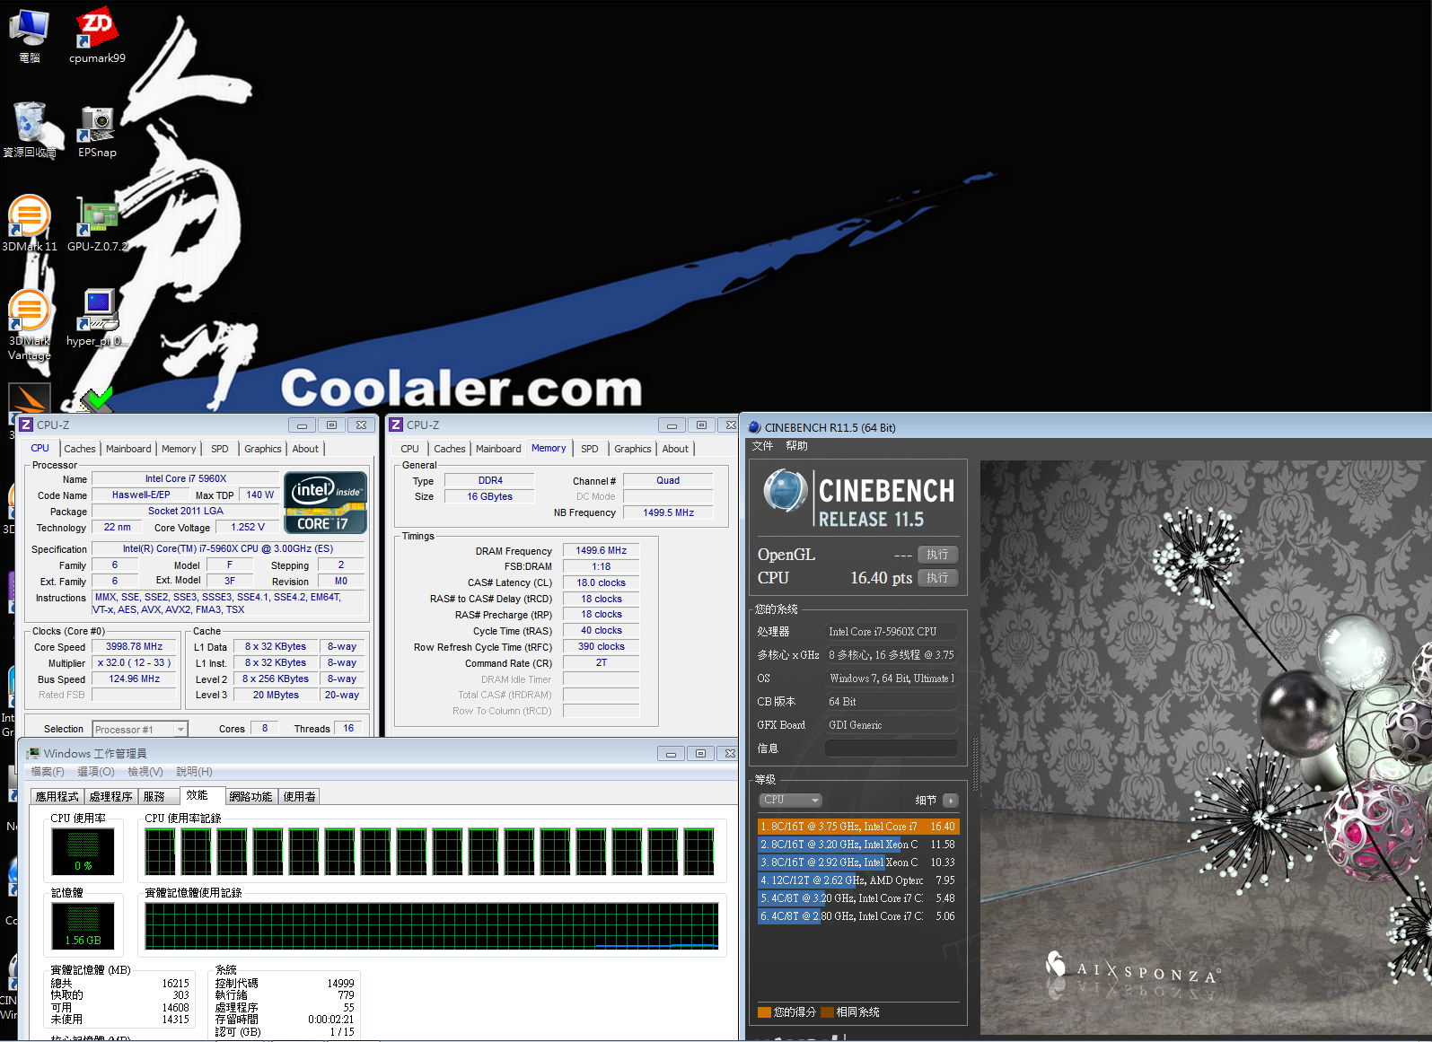This screenshot has height=1042, width=1432.
Task: Open the cpumark99 desktop shortcut
Action: tap(97, 35)
